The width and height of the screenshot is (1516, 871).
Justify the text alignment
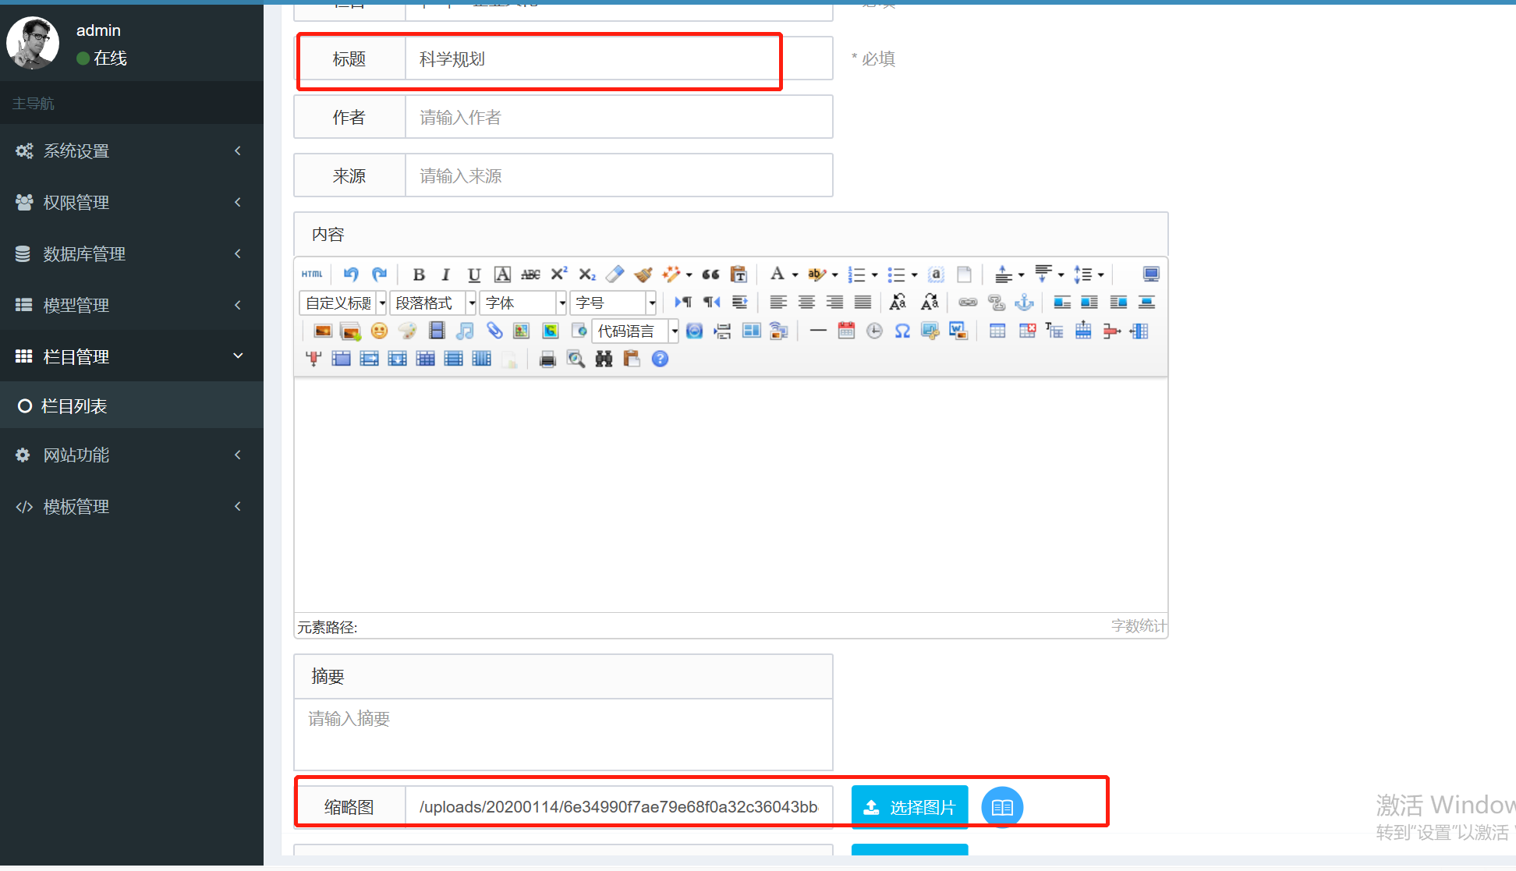point(862,303)
